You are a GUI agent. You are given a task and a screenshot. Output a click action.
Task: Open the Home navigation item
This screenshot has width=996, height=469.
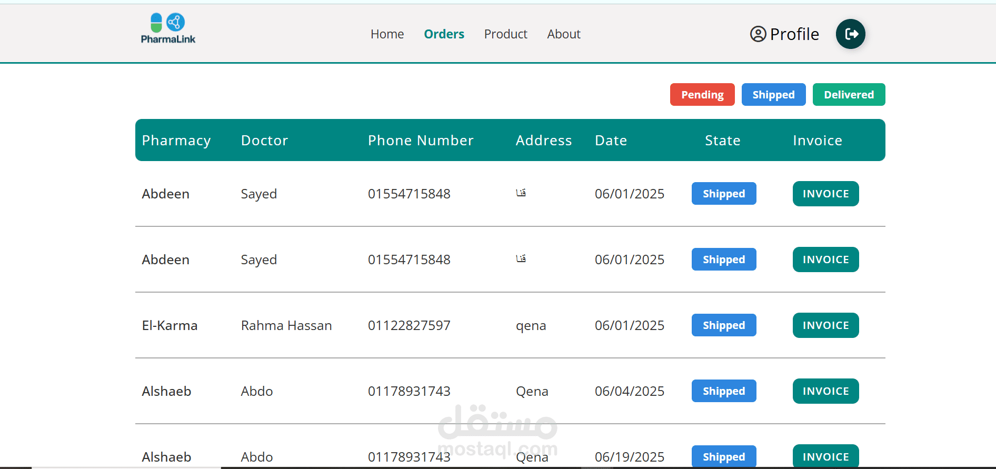point(387,34)
